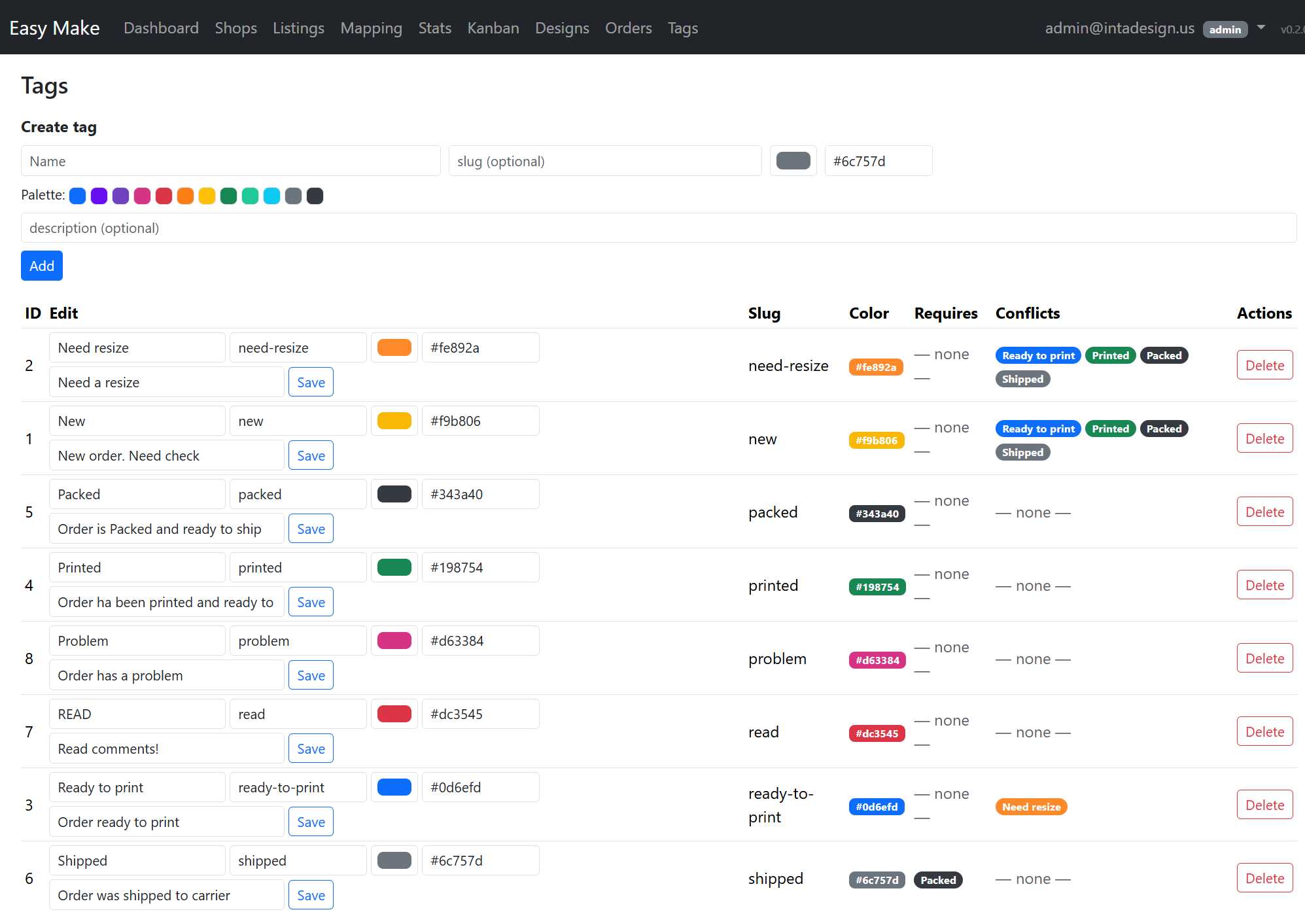Click the Need resize conflict badge
Screen dimensions: 1305x914
coord(1031,807)
